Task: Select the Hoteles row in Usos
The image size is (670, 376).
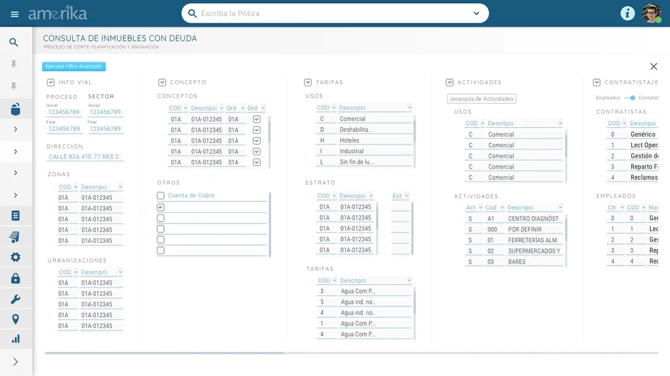Action: point(364,140)
